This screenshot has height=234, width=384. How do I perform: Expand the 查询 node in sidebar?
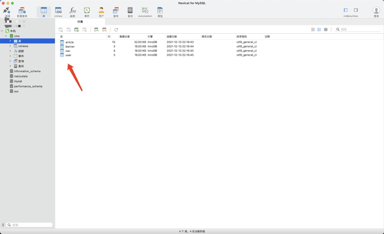[x=10, y=61]
